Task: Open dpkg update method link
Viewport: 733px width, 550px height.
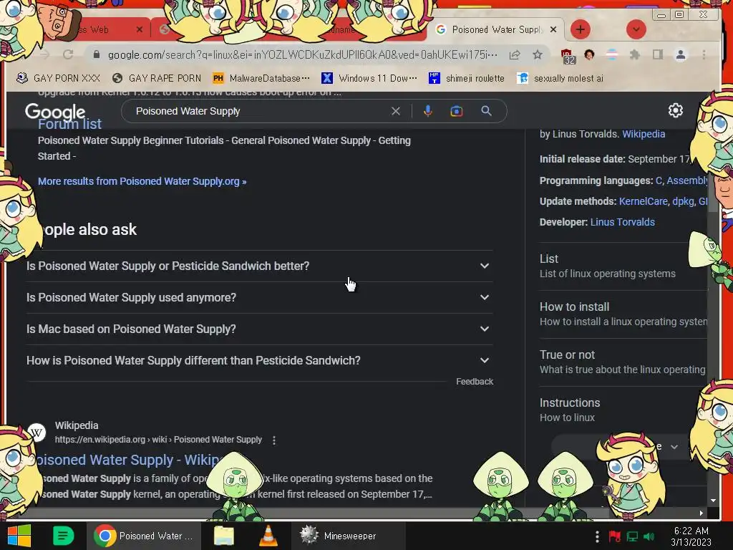Action: click(683, 201)
